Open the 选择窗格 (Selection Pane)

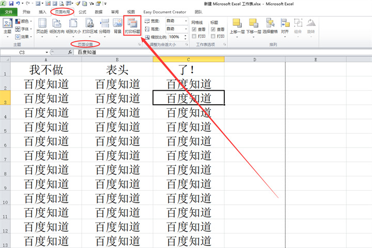pyautogui.click(x=270, y=26)
